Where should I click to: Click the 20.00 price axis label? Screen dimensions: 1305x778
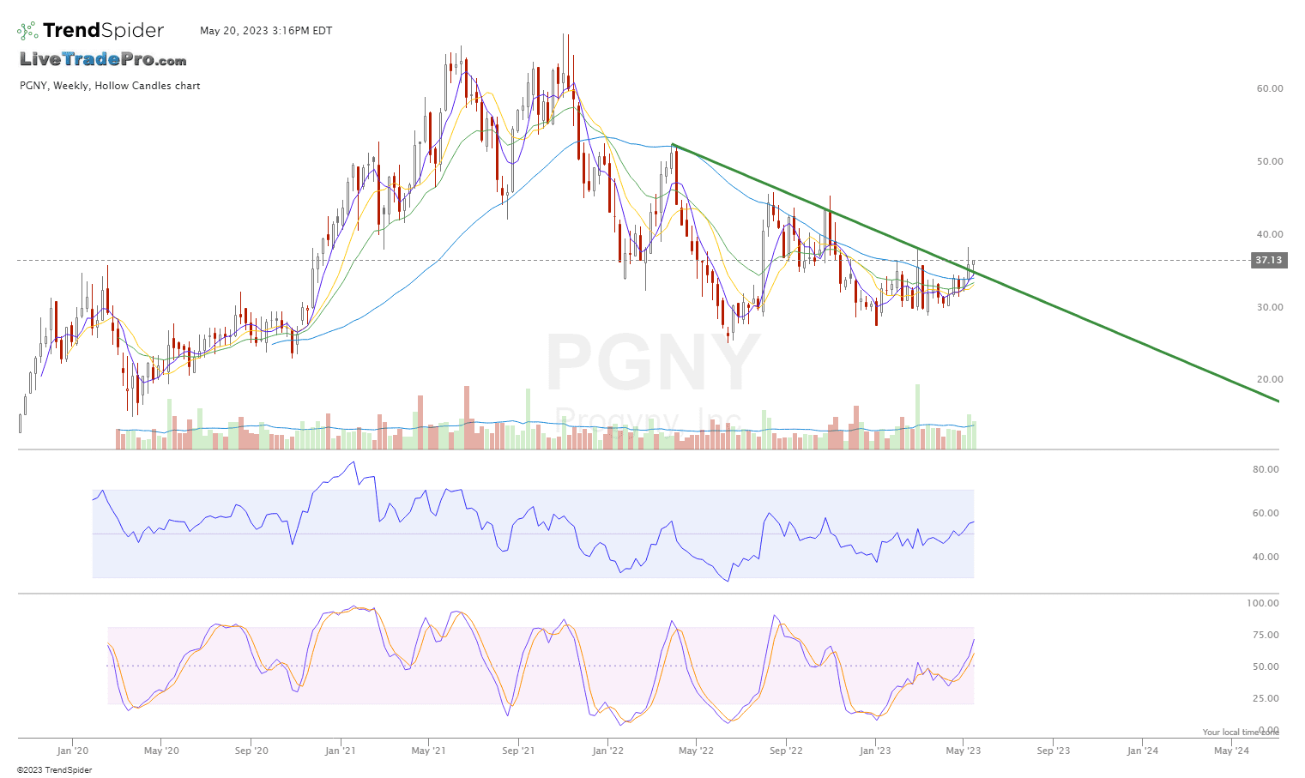point(1269,379)
